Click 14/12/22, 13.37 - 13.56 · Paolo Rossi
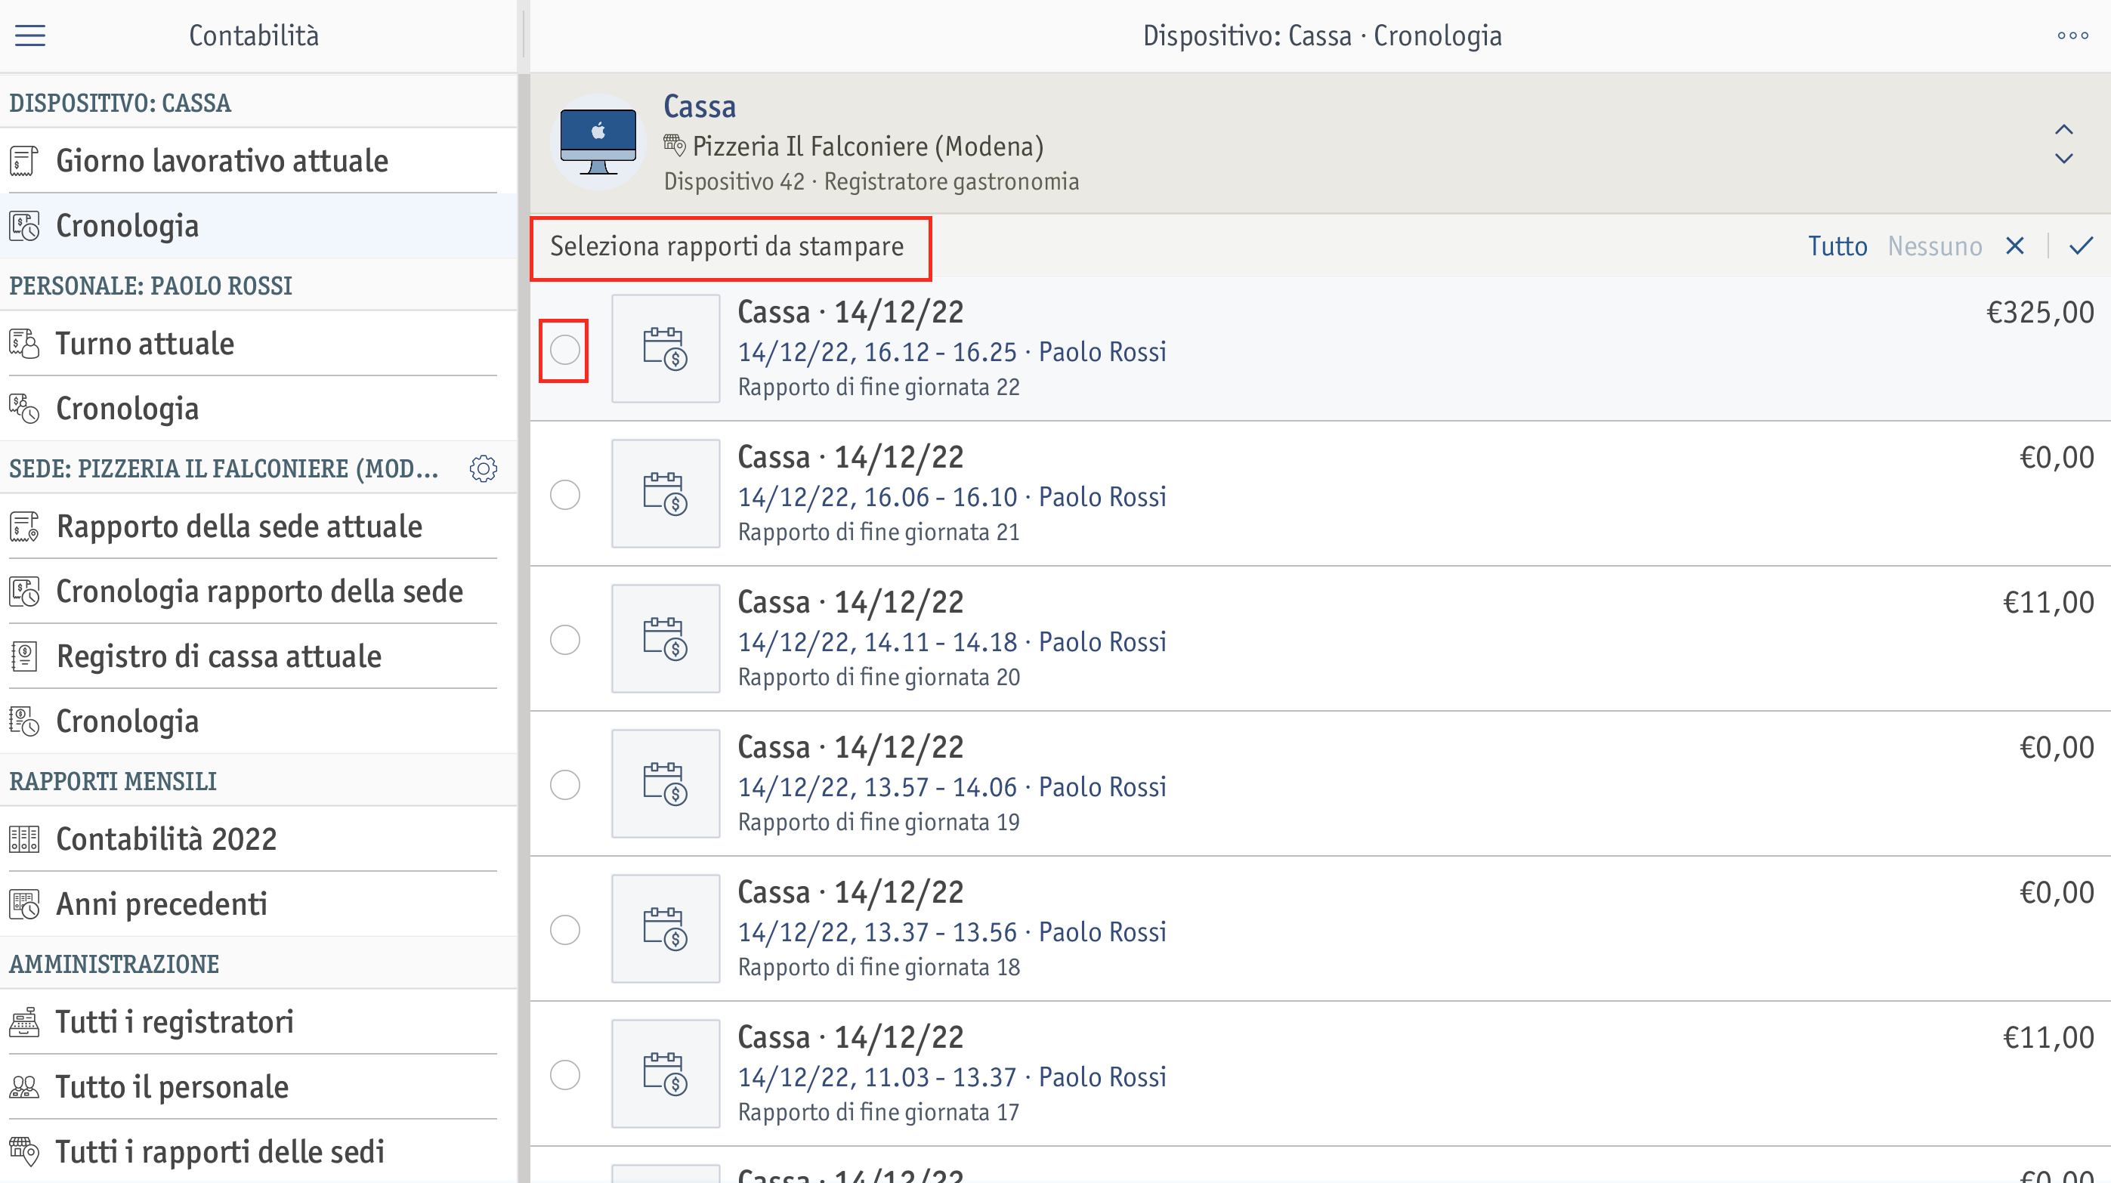2111x1183 pixels. pos(951,931)
